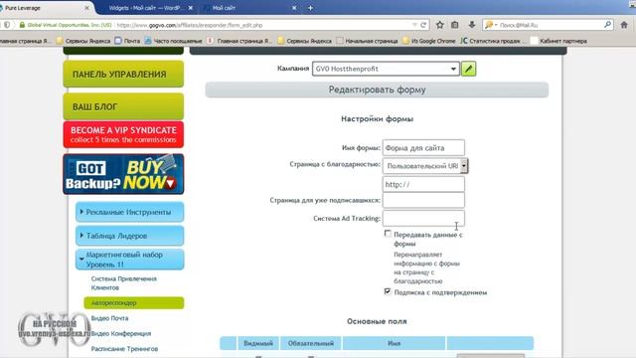636x358 pixels.
Task: Click the search magnifier icon in search box
Action: pyautogui.click(x=607, y=25)
